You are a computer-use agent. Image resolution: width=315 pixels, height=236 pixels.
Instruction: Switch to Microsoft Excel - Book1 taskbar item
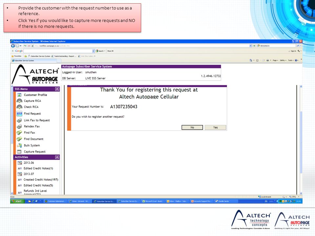point(153,201)
